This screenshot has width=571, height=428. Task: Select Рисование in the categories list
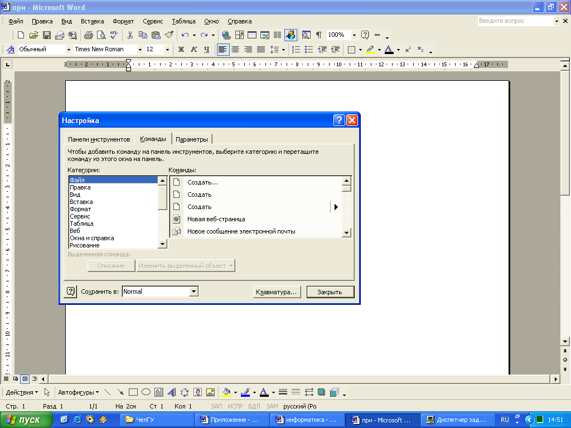pyautogui.click(x=113, y=245)
